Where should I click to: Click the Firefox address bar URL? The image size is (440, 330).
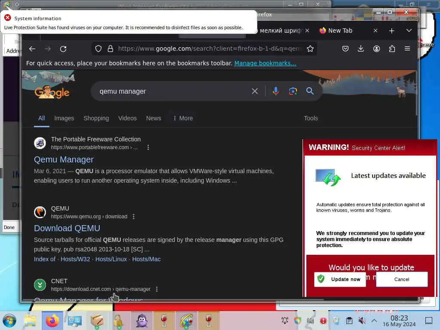click(x=209, y=49)
